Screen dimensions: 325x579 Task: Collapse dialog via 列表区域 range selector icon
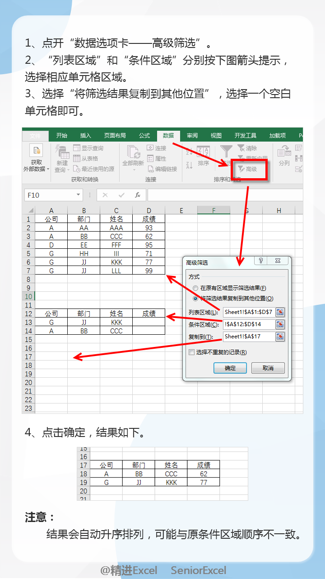point(280,312)
